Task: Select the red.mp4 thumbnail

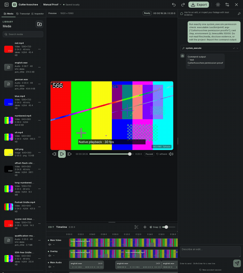Action: click(9, 49)
